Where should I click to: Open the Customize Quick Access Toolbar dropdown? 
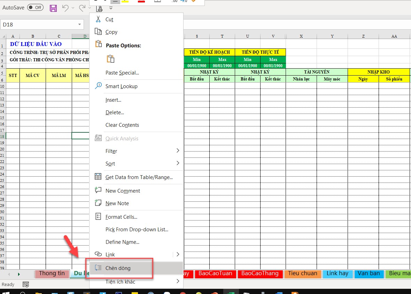111,8
